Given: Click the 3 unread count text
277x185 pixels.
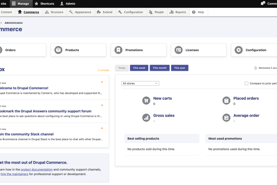Looking at the screenshot, I should (104, 70).
